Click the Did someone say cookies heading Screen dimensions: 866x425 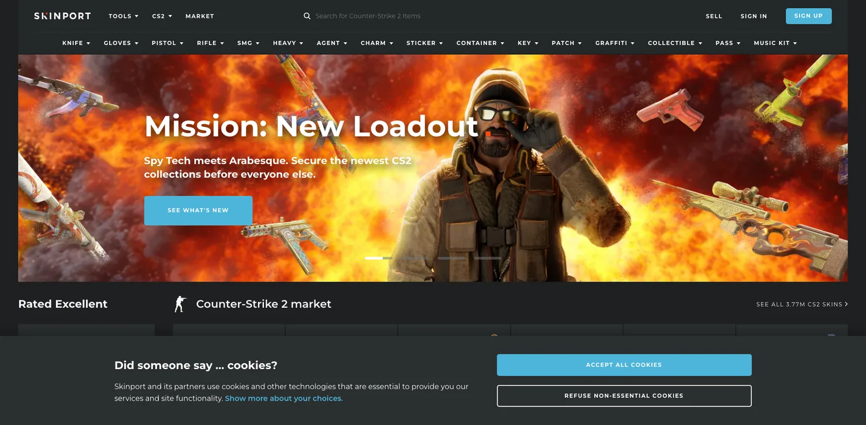click(196, 365)
